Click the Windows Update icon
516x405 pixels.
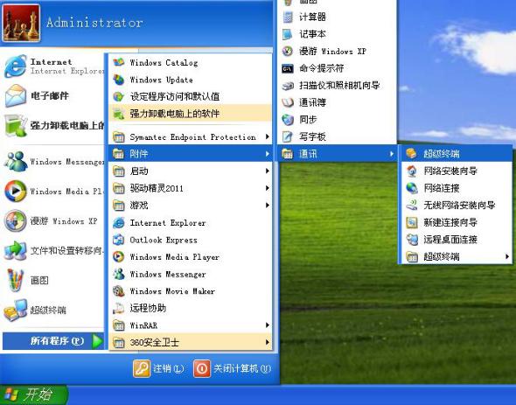118,80
